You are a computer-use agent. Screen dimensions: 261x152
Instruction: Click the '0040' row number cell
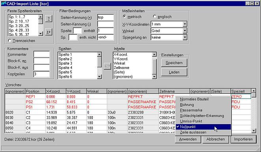[x=15, y=123]
